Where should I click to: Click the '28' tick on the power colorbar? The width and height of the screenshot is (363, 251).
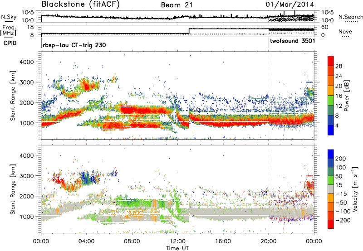click(338, 66)
